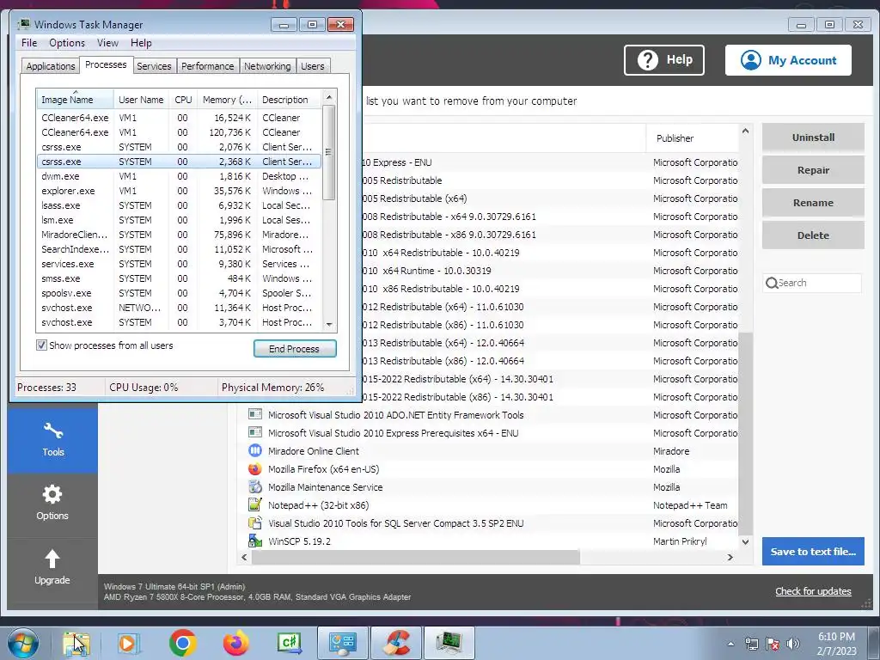Click the Miradore Online Client icon
The image size is (880, 660).
pyautogui.click(x=255, y=450)
